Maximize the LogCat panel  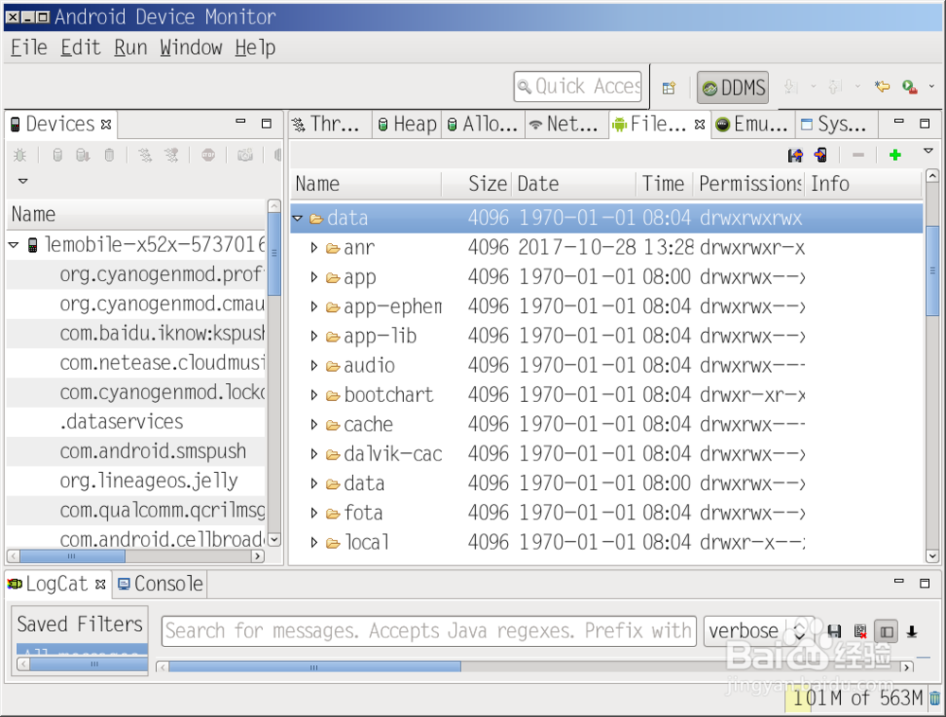(x=924, y=583)
